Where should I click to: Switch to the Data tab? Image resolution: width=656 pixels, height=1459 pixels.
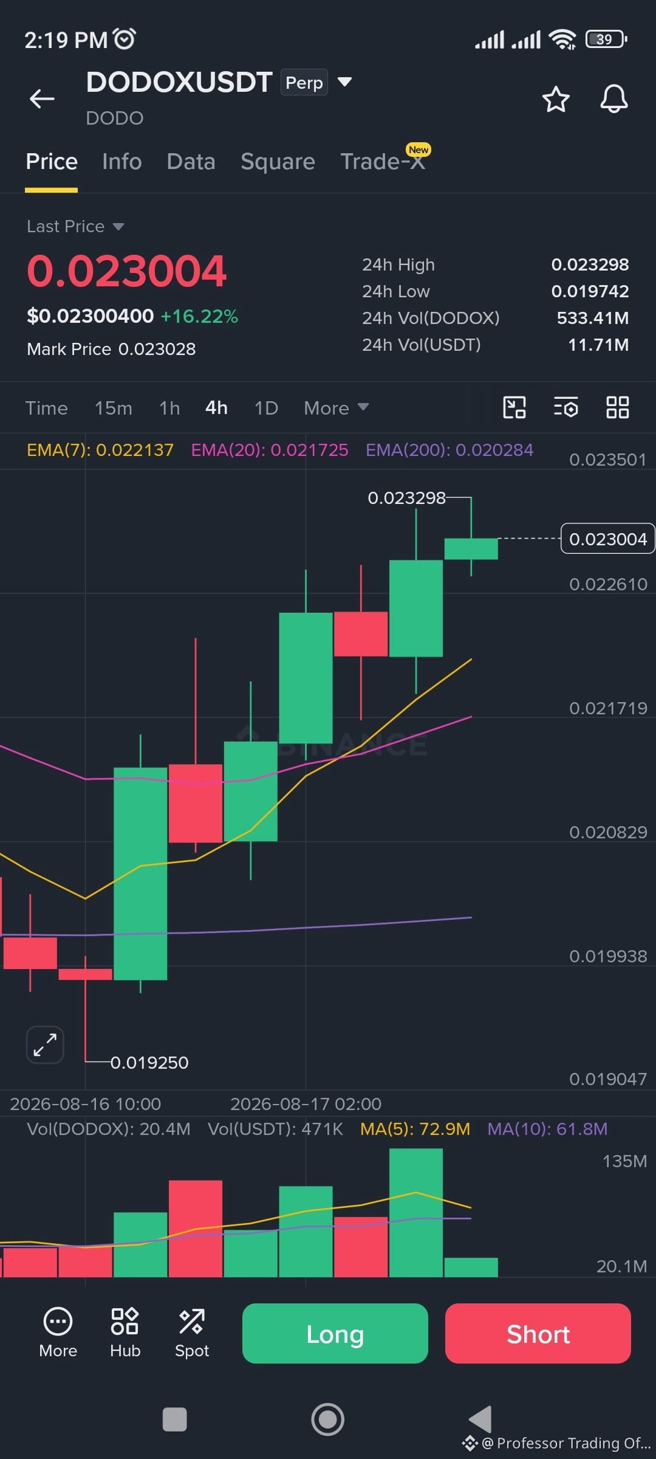(191, 162)
